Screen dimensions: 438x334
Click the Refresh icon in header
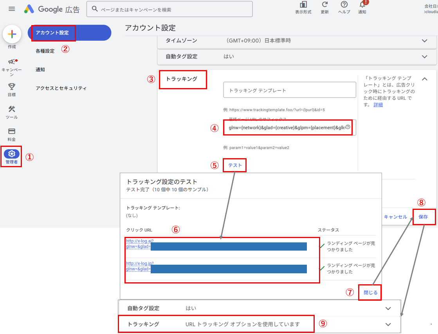click(324, 5)
